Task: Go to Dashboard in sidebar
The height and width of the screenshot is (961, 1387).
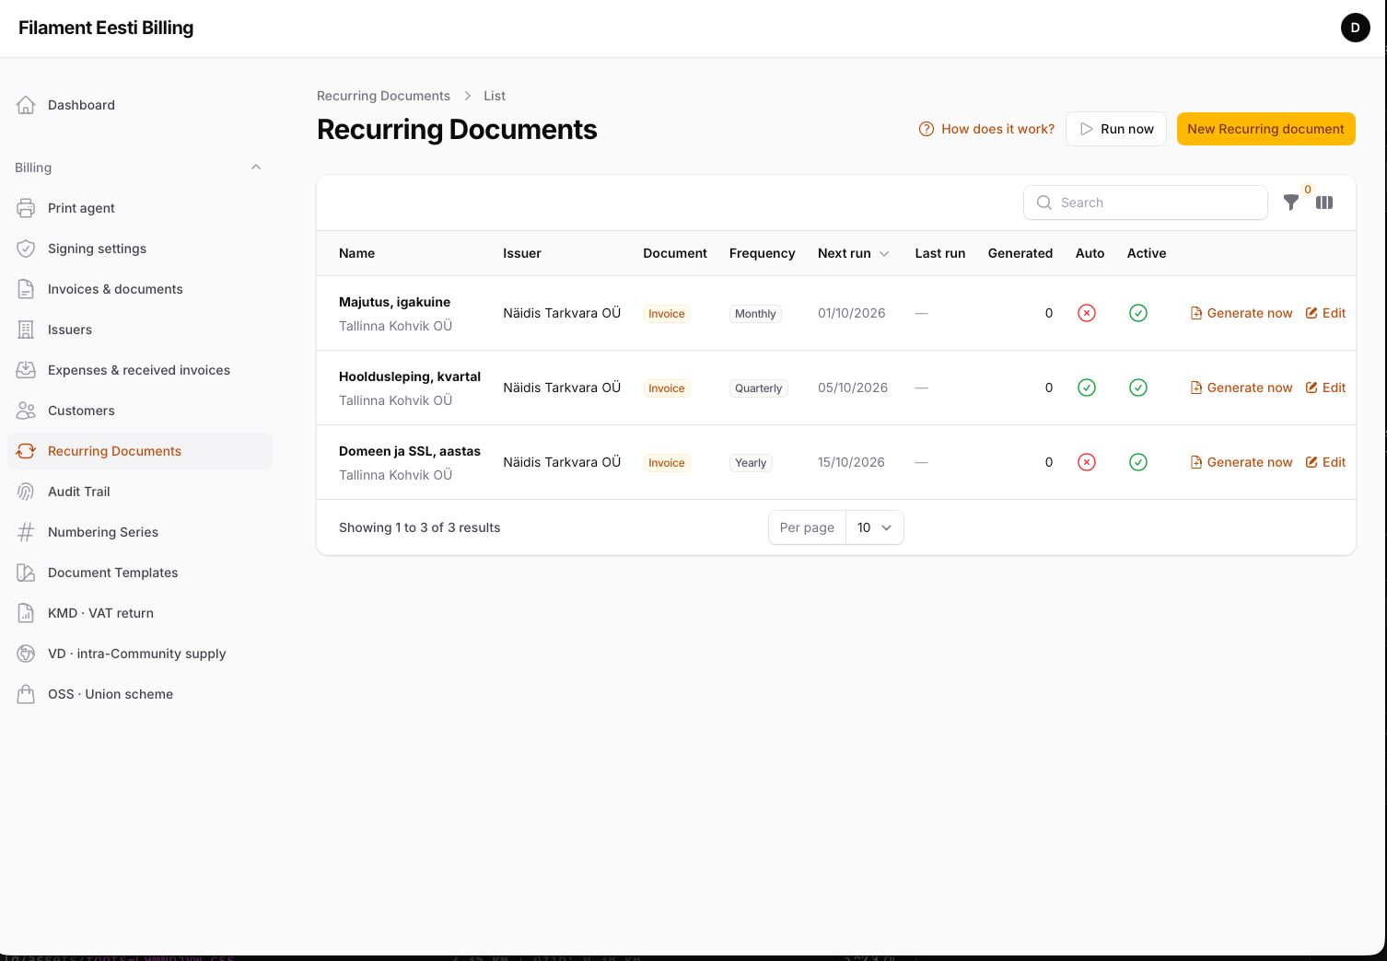Action: point(140,105)
